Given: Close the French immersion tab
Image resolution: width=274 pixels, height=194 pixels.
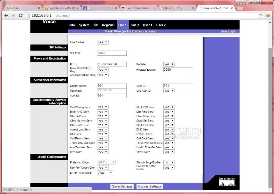Looking at the screenshot, I should point(154,8).
